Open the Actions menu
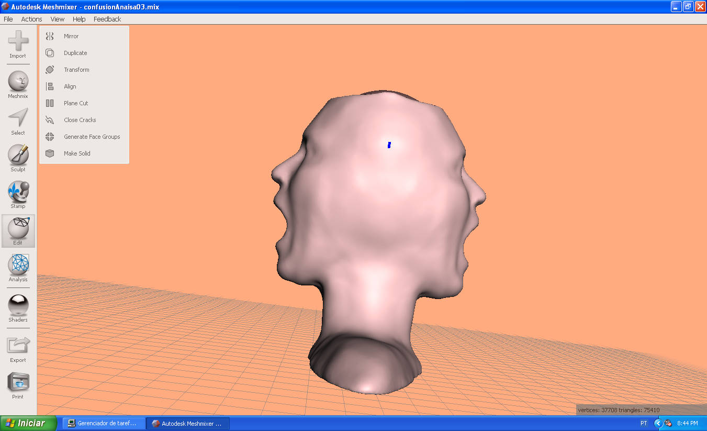707x431 pixels. coord(31,19)
